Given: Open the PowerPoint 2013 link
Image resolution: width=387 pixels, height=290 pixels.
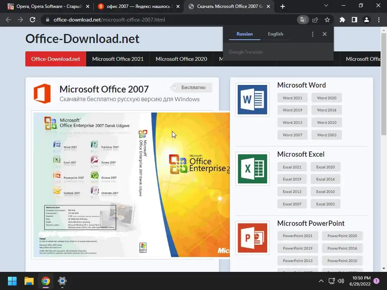Looking at the screenshot, I should 298,261.
